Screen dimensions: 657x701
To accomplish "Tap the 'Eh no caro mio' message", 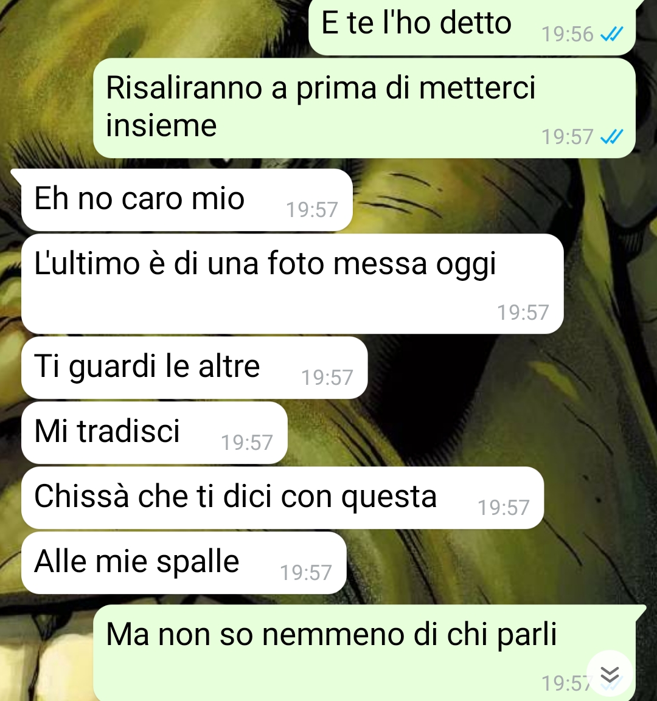I will tap(187, 200).
